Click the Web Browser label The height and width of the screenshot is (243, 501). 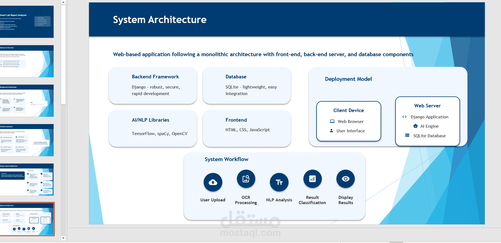351,121
